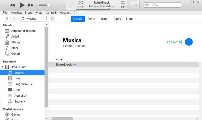The image size is (202, 120).
Task: Open the ElettroShock row more options dots
Action: 74,65
